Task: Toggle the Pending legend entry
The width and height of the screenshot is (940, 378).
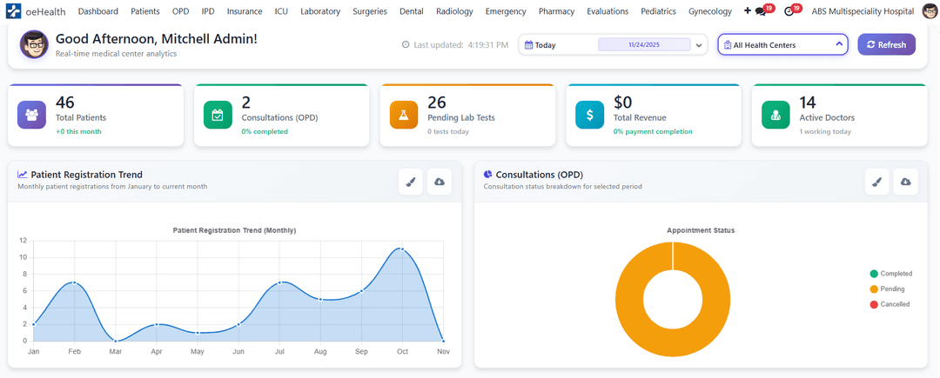Action: pos(887,288)
